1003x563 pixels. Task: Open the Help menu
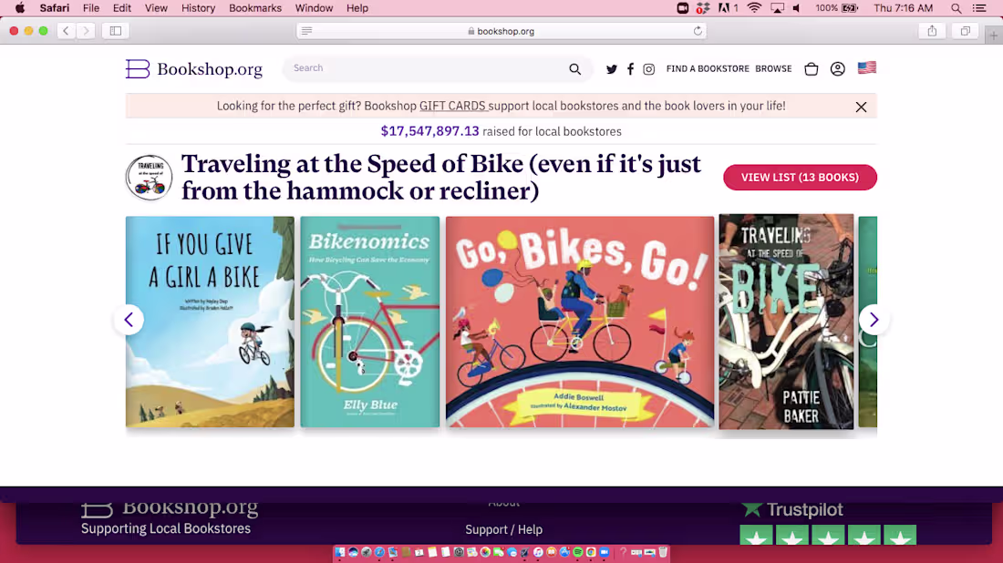click(x=357, y=8)
